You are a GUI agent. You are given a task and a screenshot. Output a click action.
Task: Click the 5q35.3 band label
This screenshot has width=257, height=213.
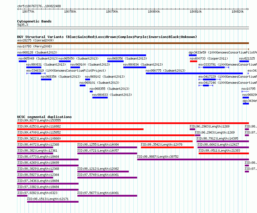(x=23, y=25)
